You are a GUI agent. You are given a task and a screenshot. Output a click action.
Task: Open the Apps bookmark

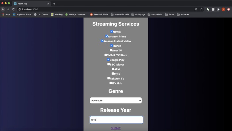coord(6,14)
